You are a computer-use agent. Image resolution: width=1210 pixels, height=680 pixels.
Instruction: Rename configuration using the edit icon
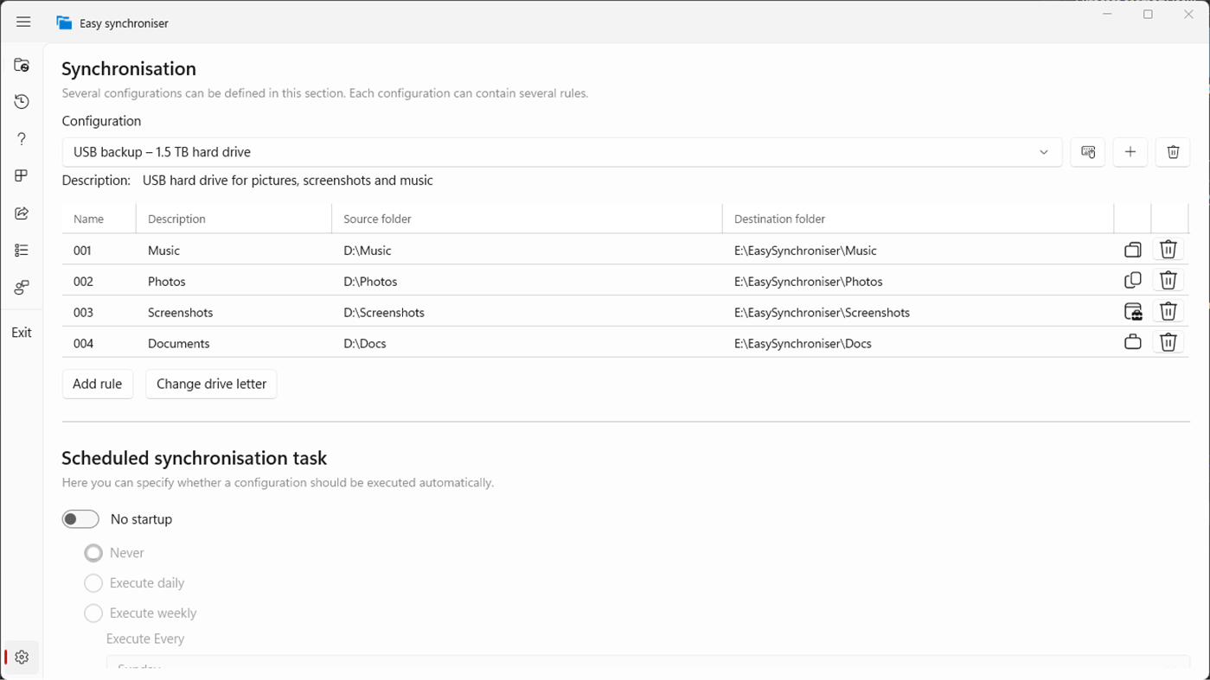pos(1087,152)
